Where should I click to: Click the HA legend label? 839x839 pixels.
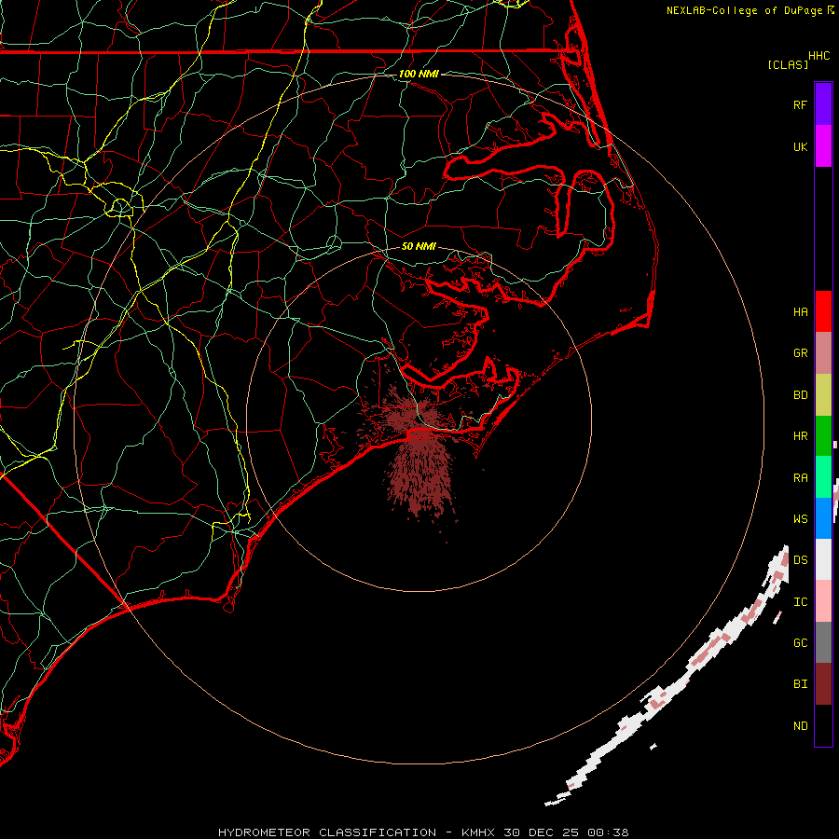click(800, 311)
